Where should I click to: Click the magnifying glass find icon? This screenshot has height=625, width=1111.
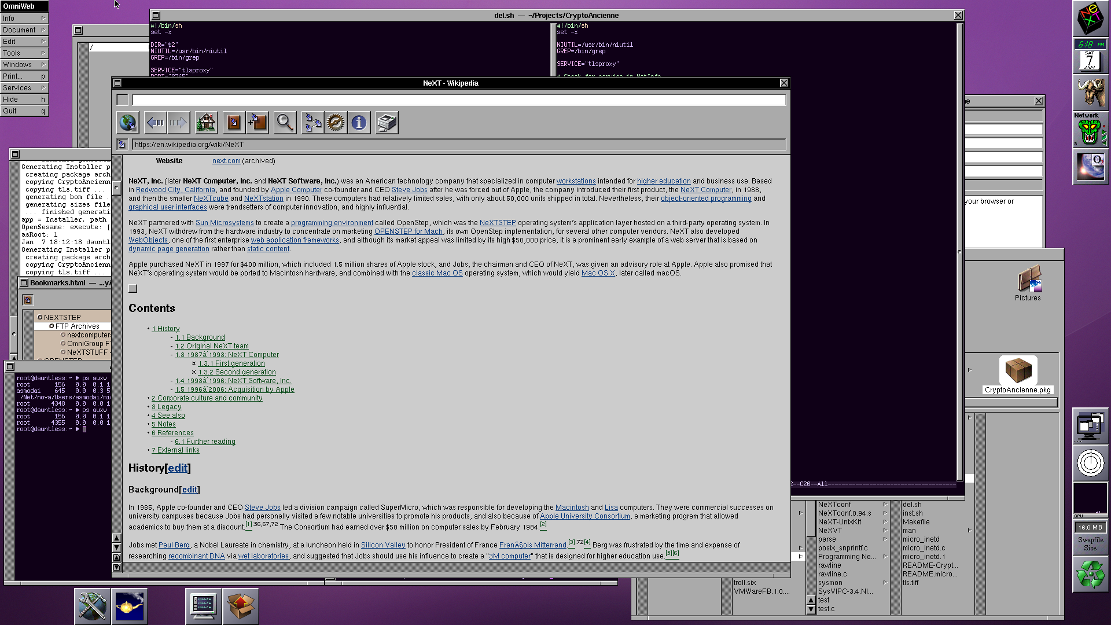[285, 123]
